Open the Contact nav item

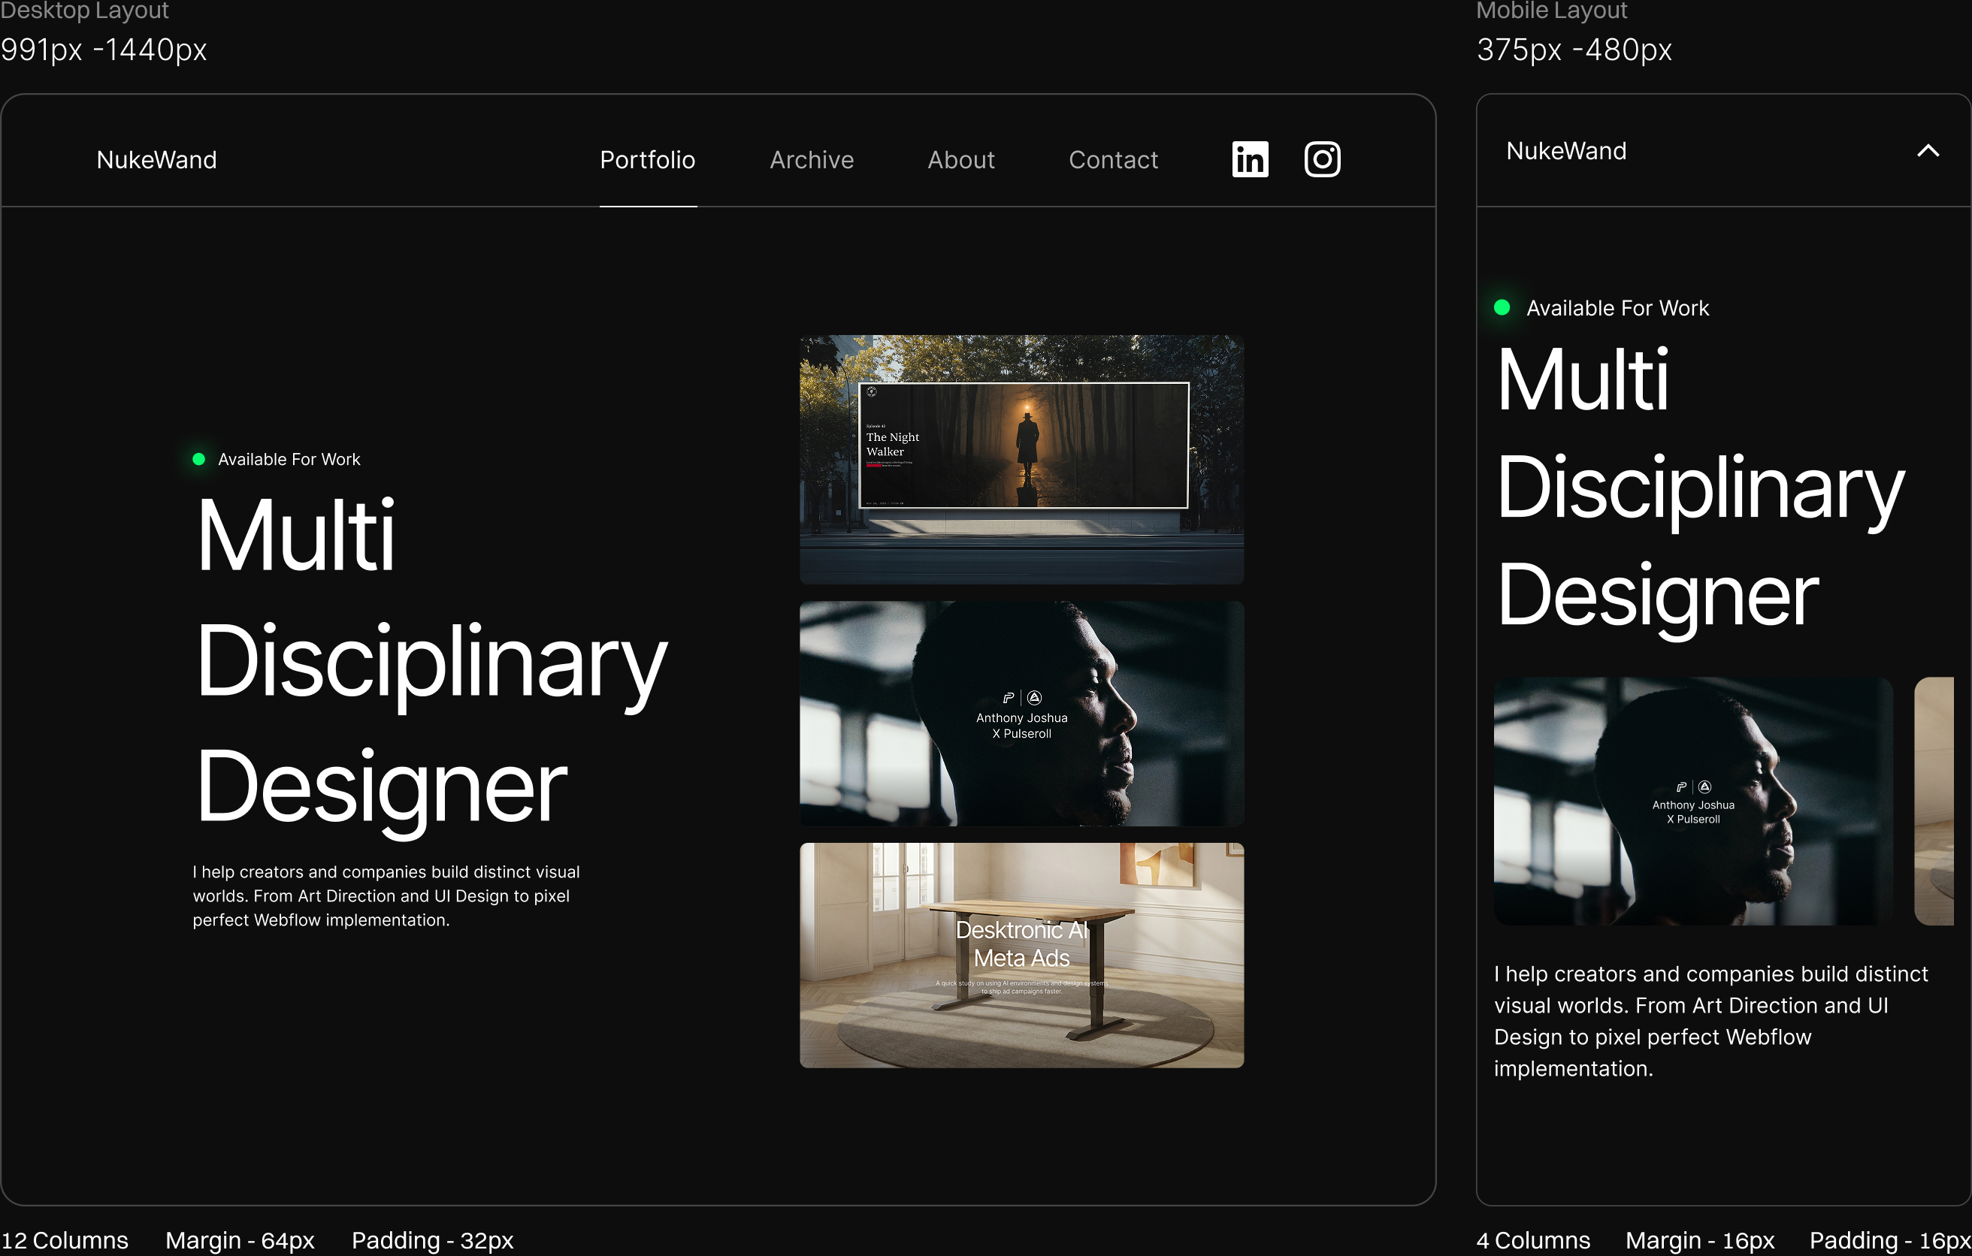coord(1113,160)
